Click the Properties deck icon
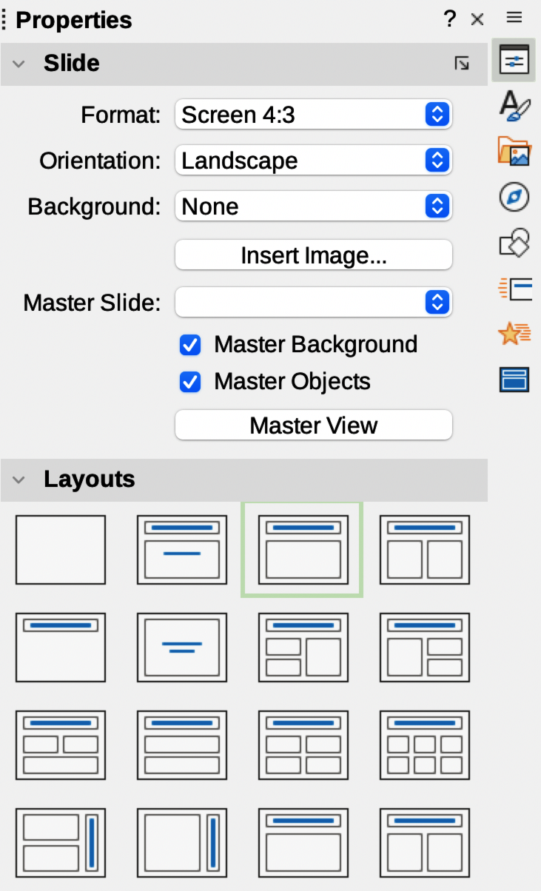This screenshot has height=891, width=541. point(514,61)
